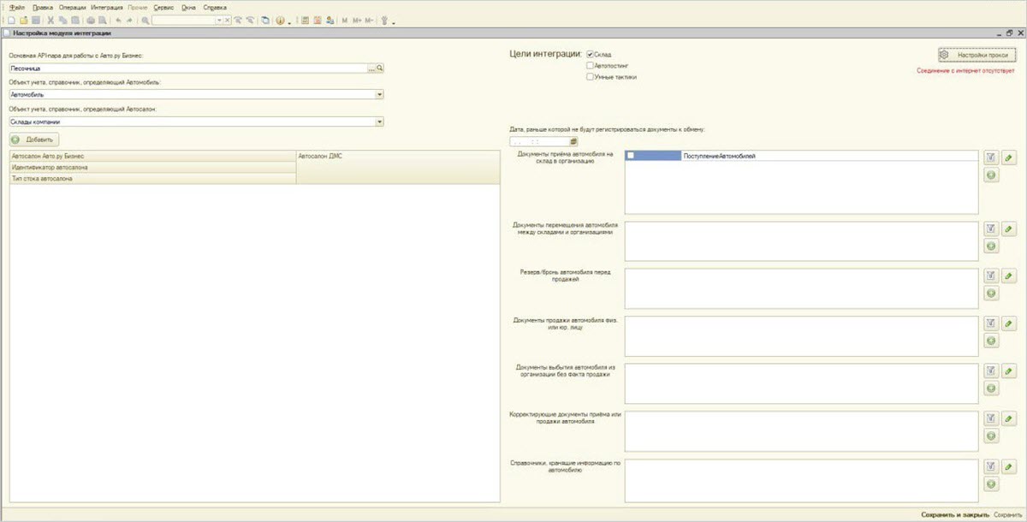The image size is (1027, 522).
Task: Click the M+ memory button
Action: pyautogui.click(x=357, y=20)
